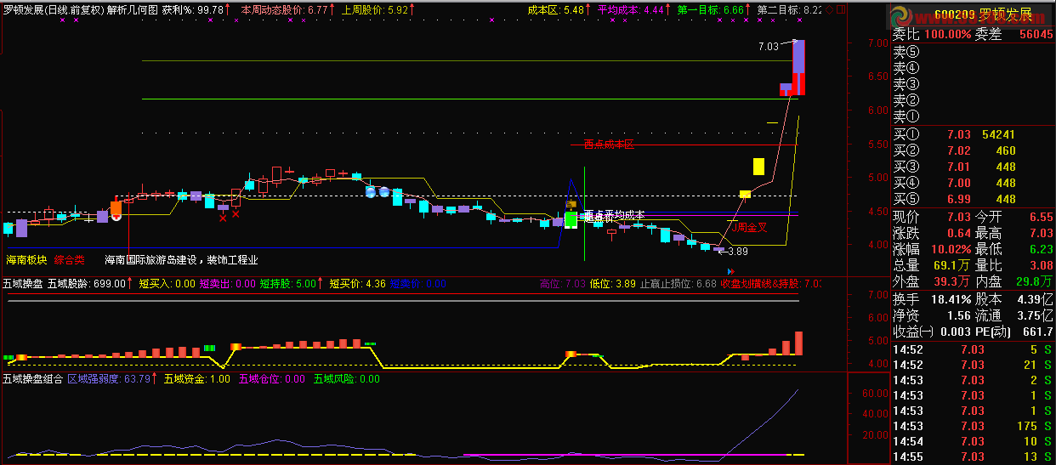Click the 买④ bid row at 7.00

[974, 183]
